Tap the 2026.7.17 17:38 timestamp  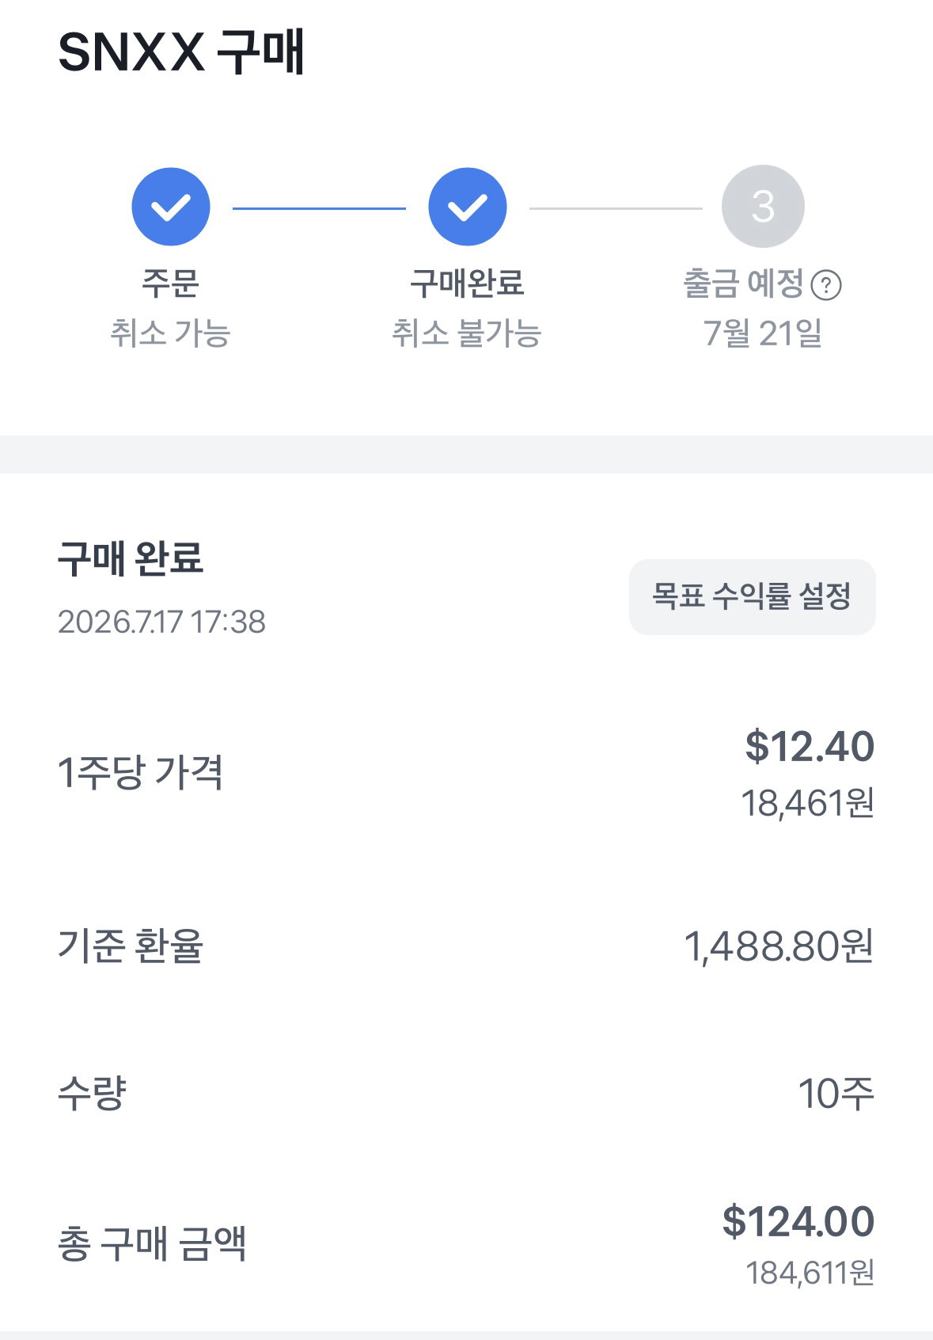(161, 622)
